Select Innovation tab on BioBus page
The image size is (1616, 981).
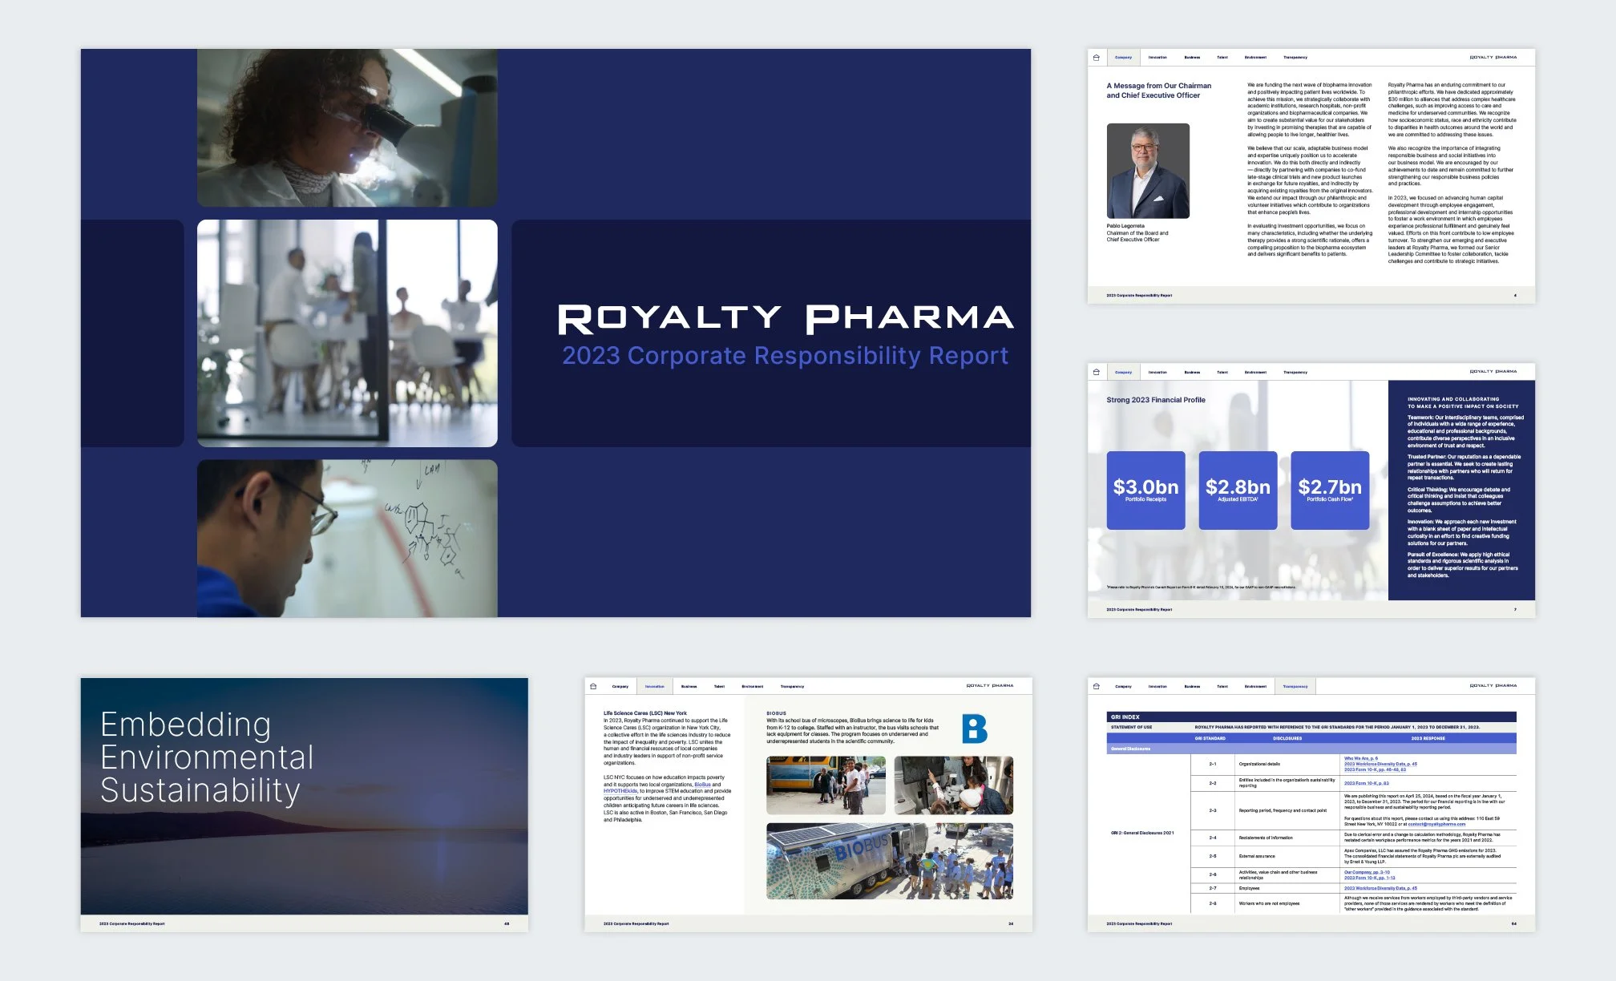[654, 686]
